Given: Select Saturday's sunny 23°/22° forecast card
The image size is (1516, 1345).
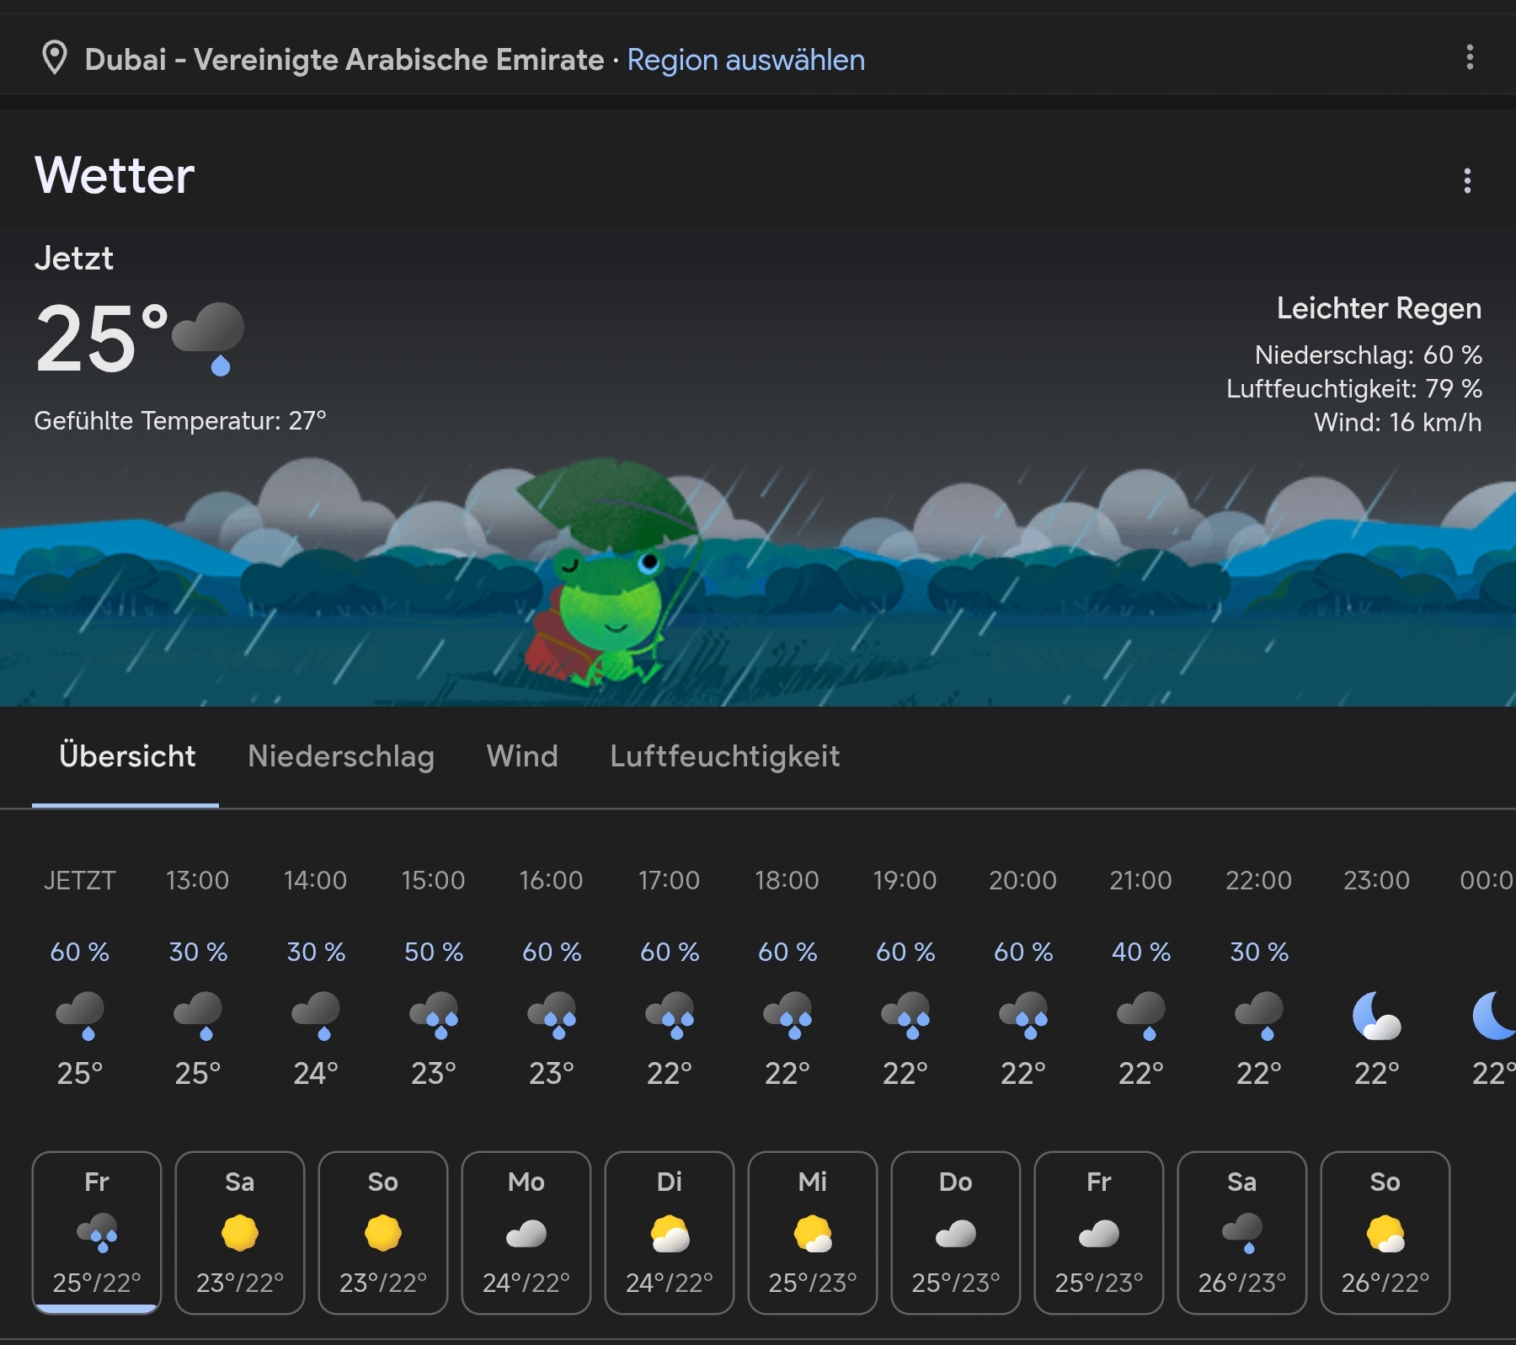Looking at the screenshot, I should coord(240,1232).
